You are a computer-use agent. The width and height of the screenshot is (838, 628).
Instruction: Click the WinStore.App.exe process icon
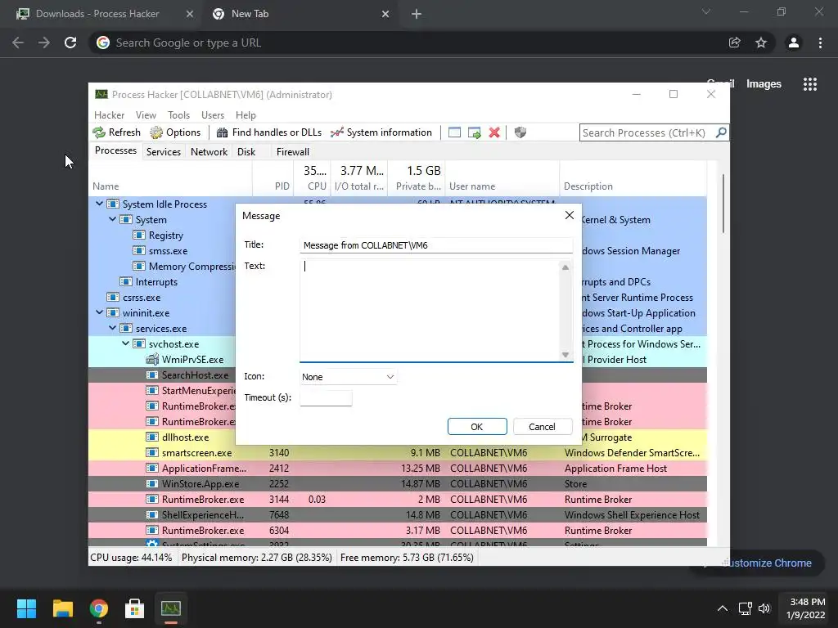click(x=152, y=483)
